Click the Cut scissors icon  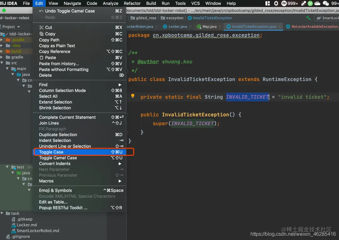(41, 27)
